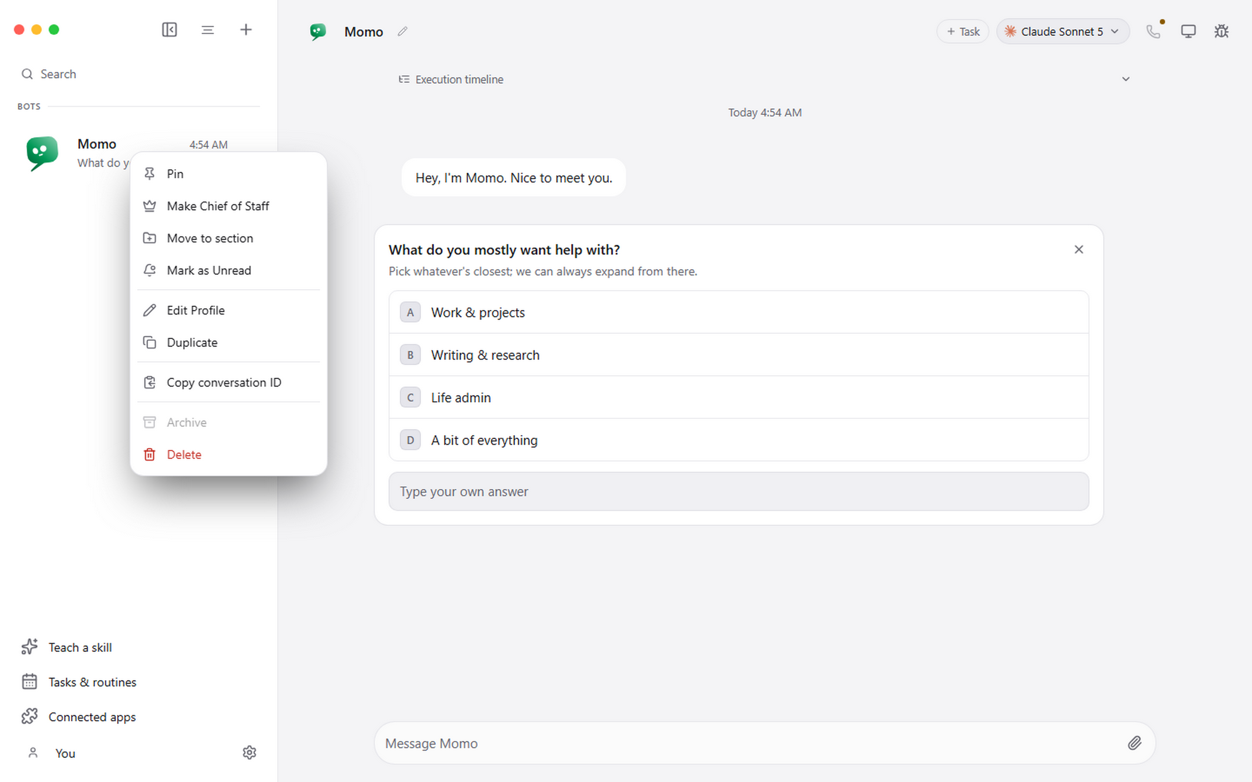
Task: Click the 4:54 AM timestamp on Momo row
Action: click(x=208, y=145)
